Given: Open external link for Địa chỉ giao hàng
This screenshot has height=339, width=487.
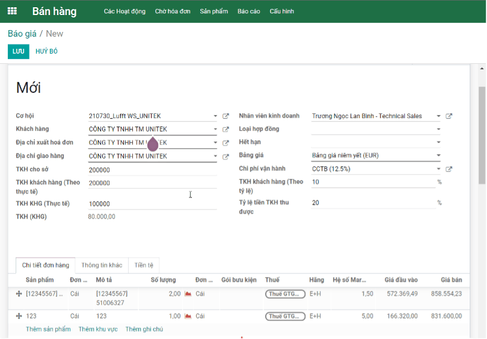Looking at the screenshot, I should coord(226,157).
